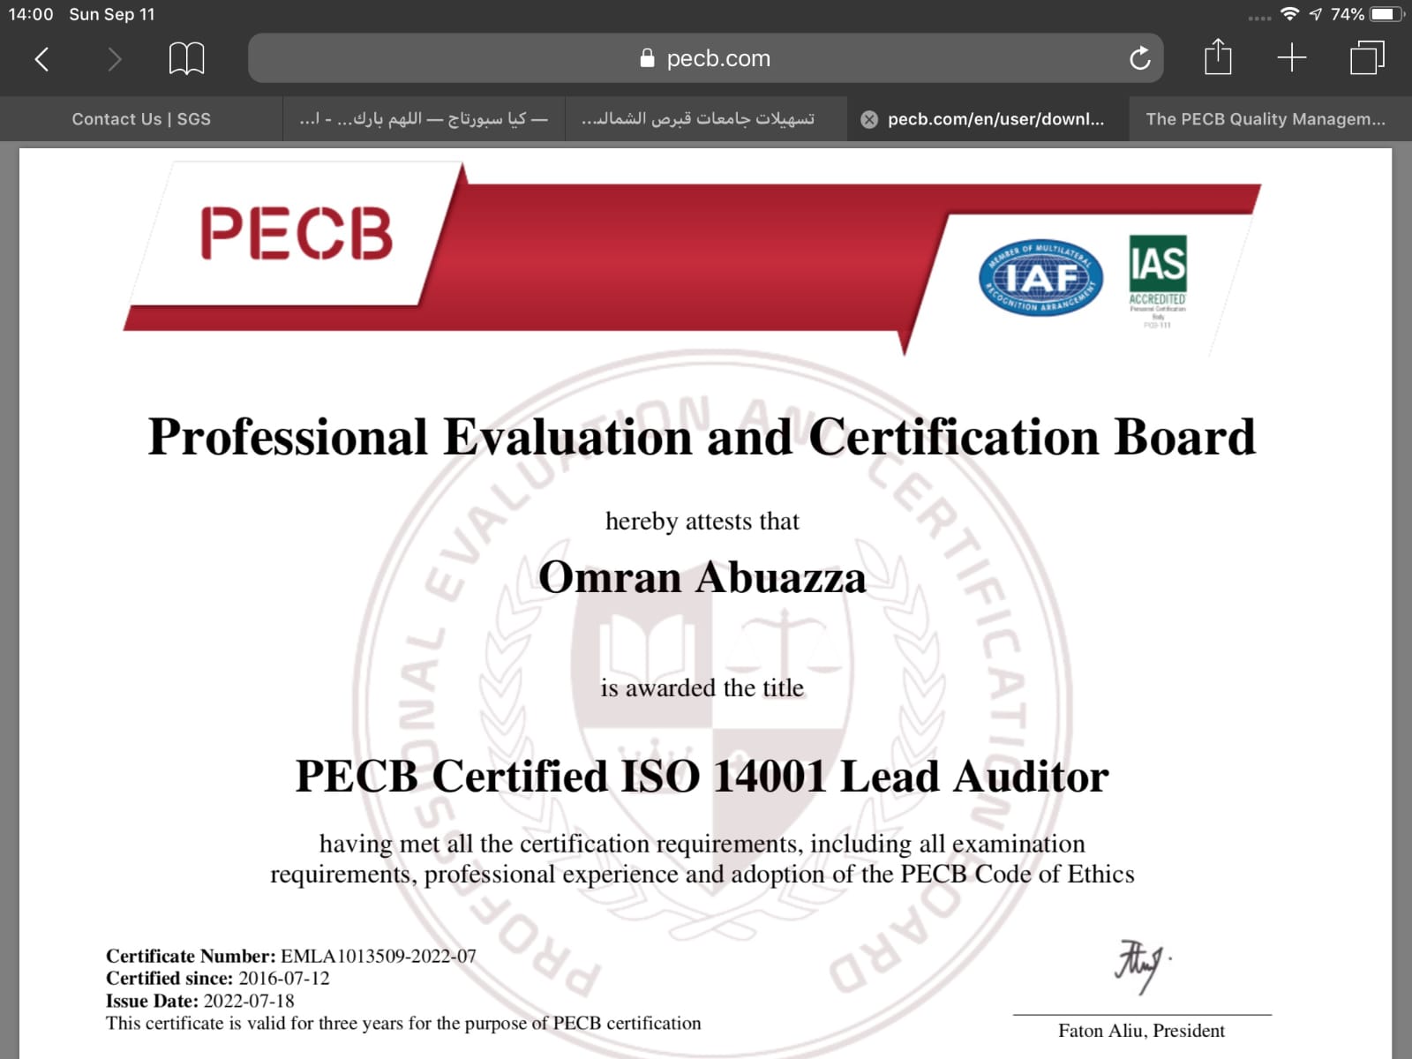Image resolution: width=1412 pixels, height=1059 pixels.
Task: Switch to The PECB Quality Management tab
Action: coord(1265,119)
